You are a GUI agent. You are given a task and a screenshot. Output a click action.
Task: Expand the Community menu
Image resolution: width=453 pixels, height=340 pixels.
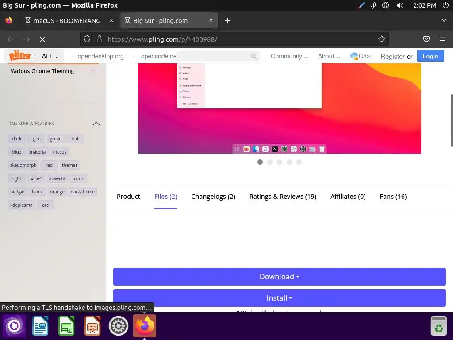pyautogui.click(x=289, y=56)
